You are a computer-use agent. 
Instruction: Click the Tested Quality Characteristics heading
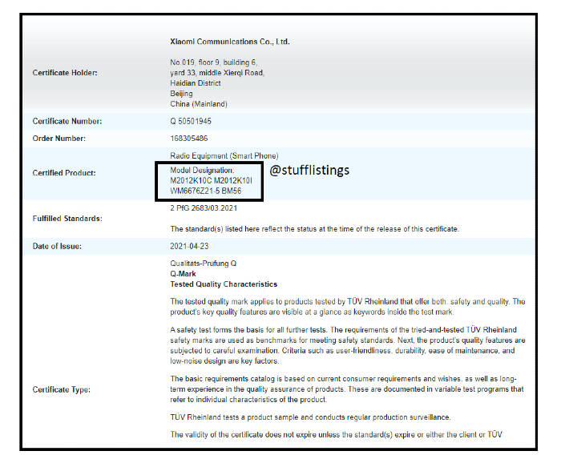point(224,284)
